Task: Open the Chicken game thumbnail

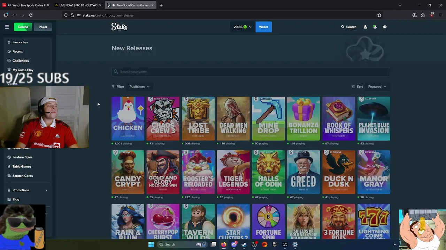Action: (x=128, y=118)
